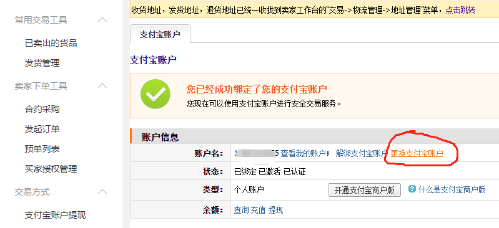Open the 什么是支付宝商户版 help link
Viewport: 499px width, 228px height.
[x=452, y=189]
